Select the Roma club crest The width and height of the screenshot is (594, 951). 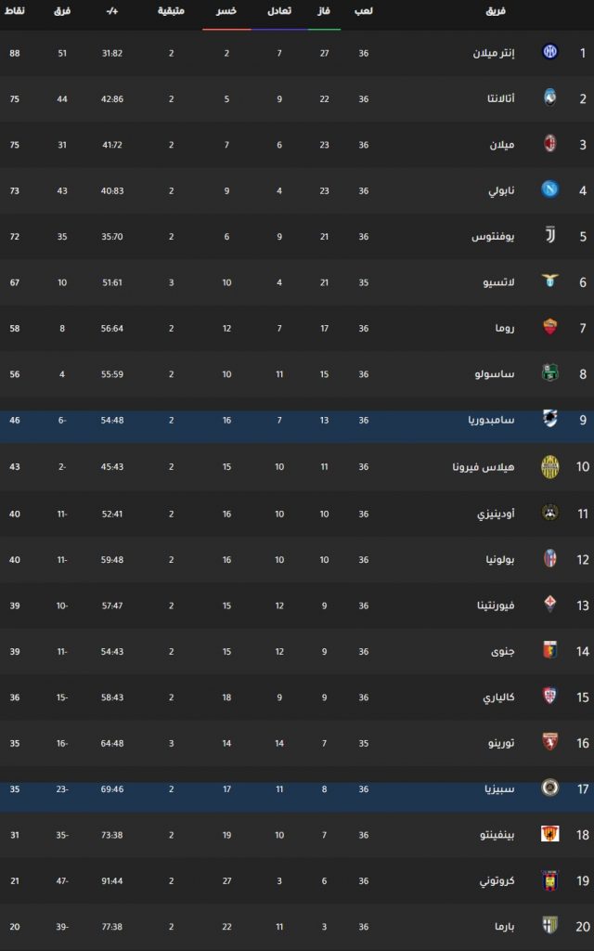pyautogui.click(x=549, y=328)
